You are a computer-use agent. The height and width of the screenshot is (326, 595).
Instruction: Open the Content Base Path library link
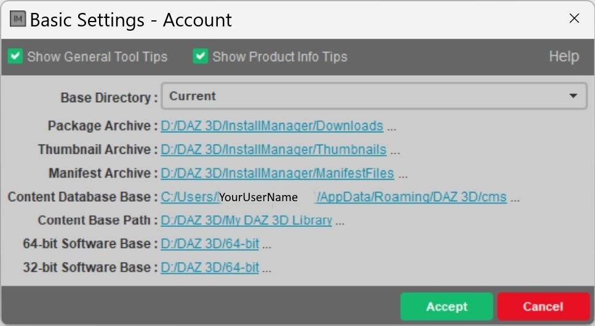pos(246,220)
